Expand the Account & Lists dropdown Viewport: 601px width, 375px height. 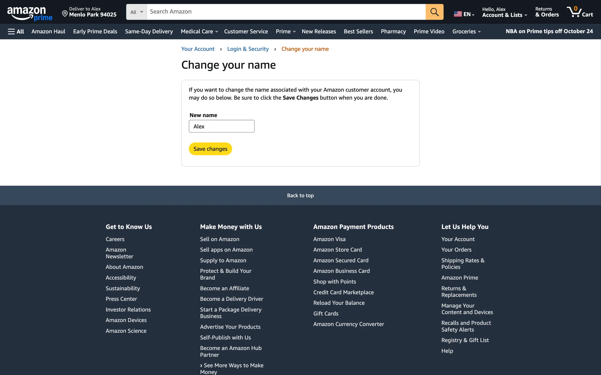point(504,12)
